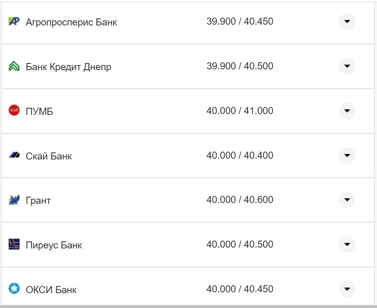Click the Скай Банк logo icon
Image resolution: width=377 pixels, height=308 pixels.
point(14,156)
